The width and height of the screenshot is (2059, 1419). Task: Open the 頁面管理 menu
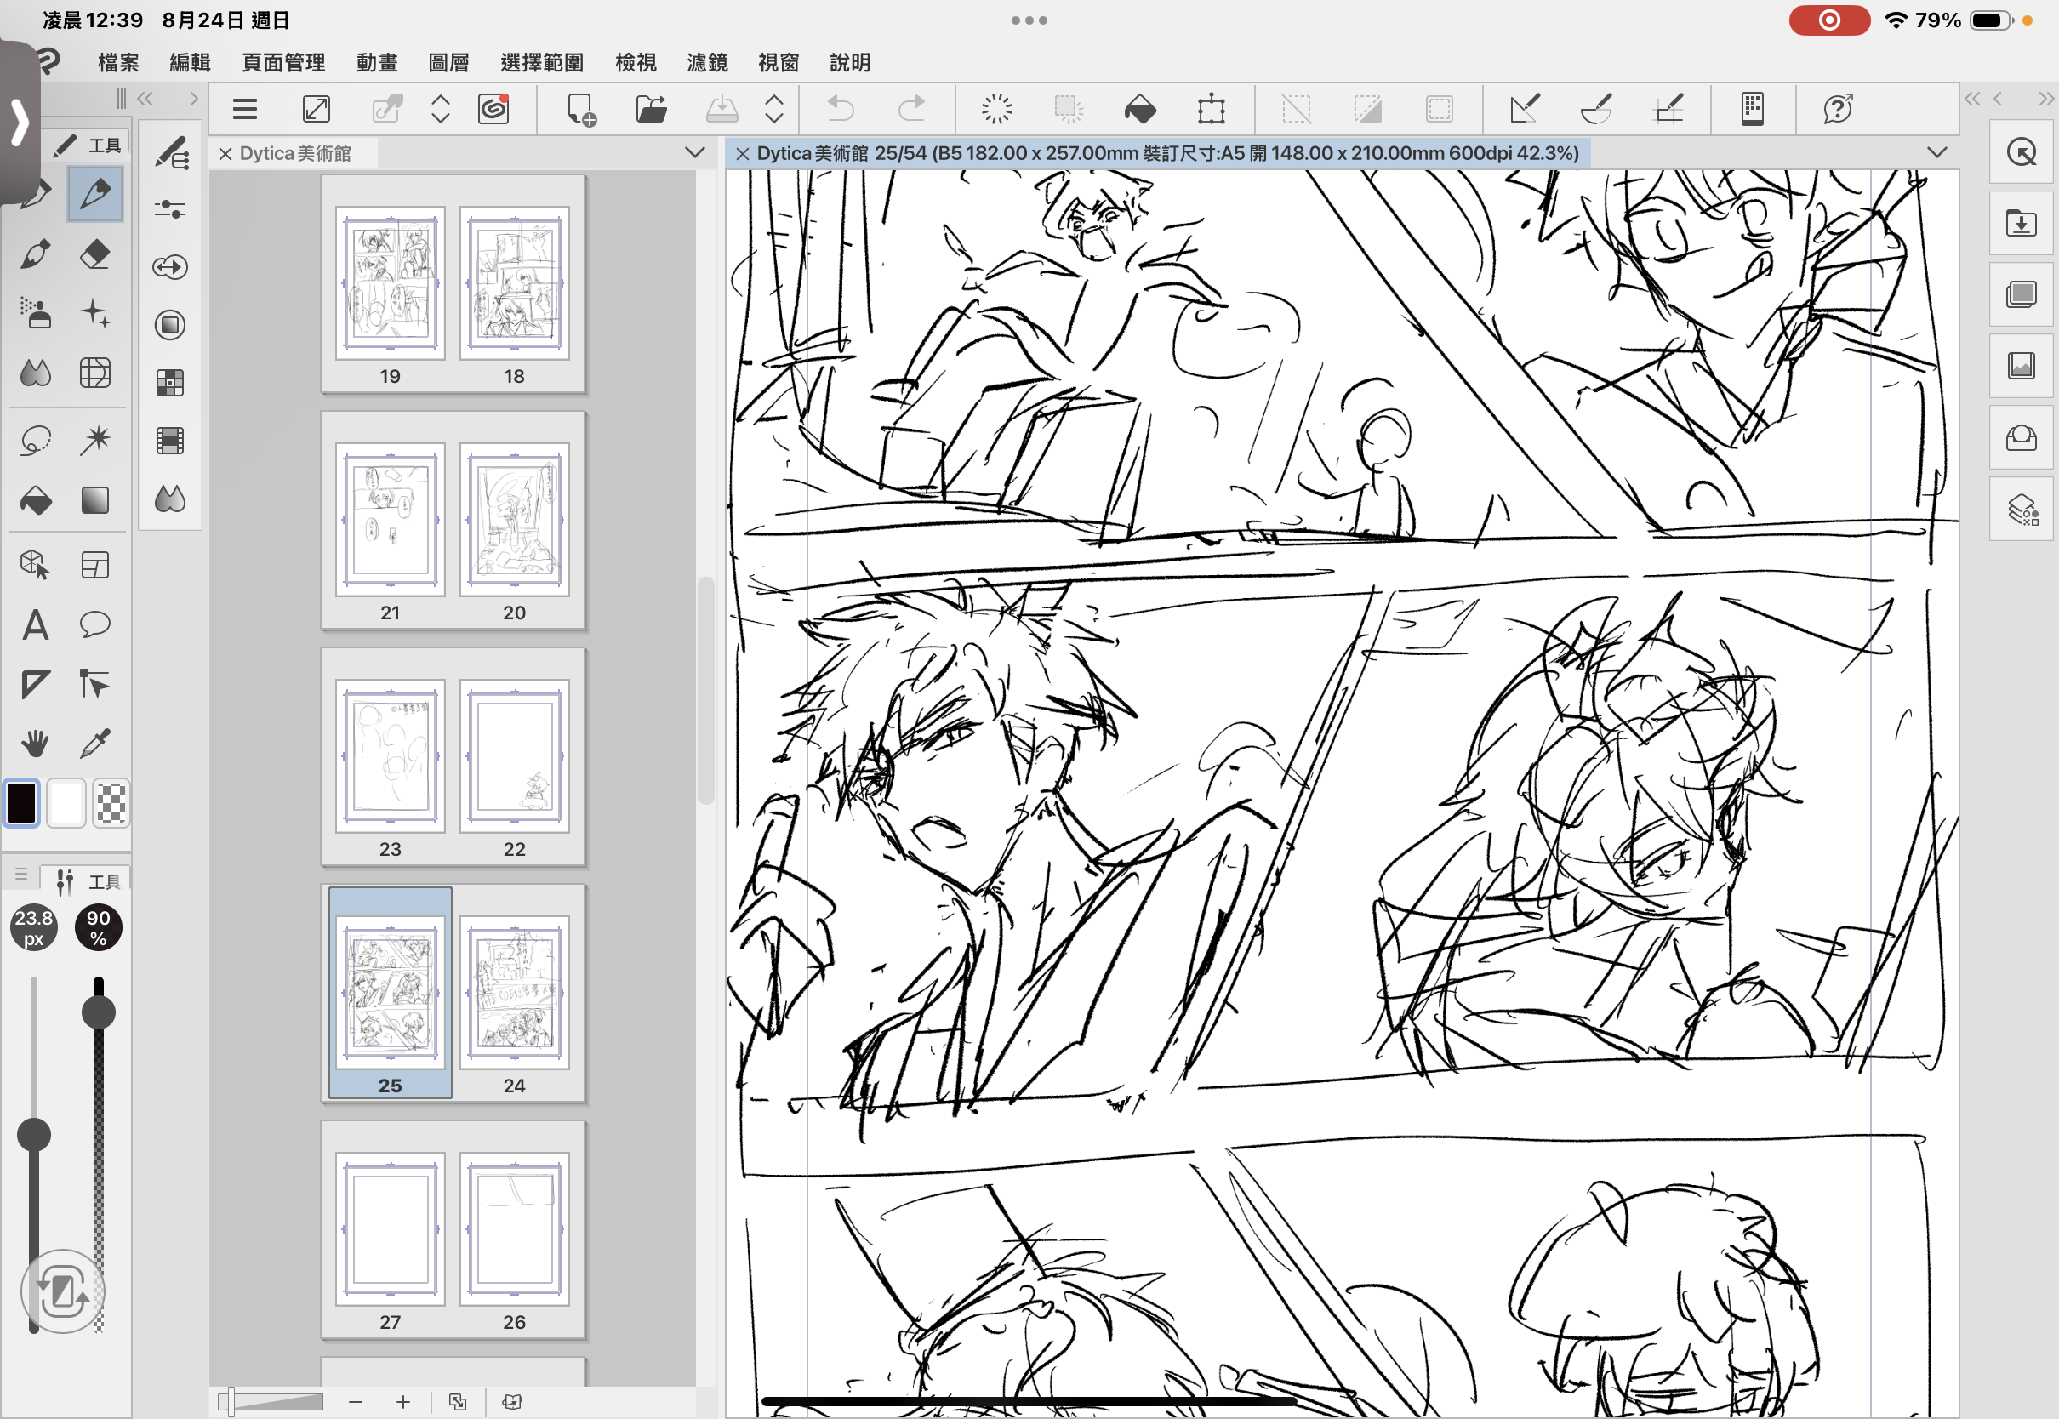283,62
